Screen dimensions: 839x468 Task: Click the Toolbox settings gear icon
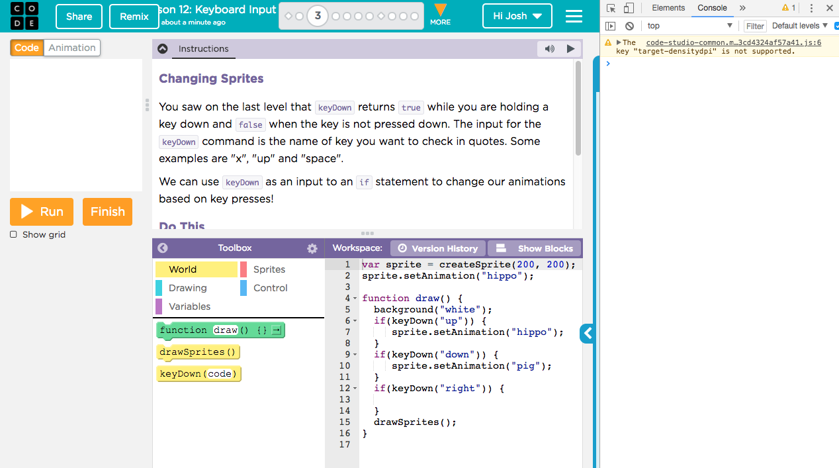(x=312, y=248)
